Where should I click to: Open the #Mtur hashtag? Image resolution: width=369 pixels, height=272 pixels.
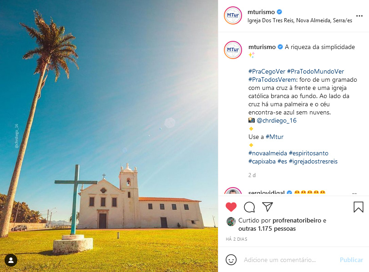274,137
